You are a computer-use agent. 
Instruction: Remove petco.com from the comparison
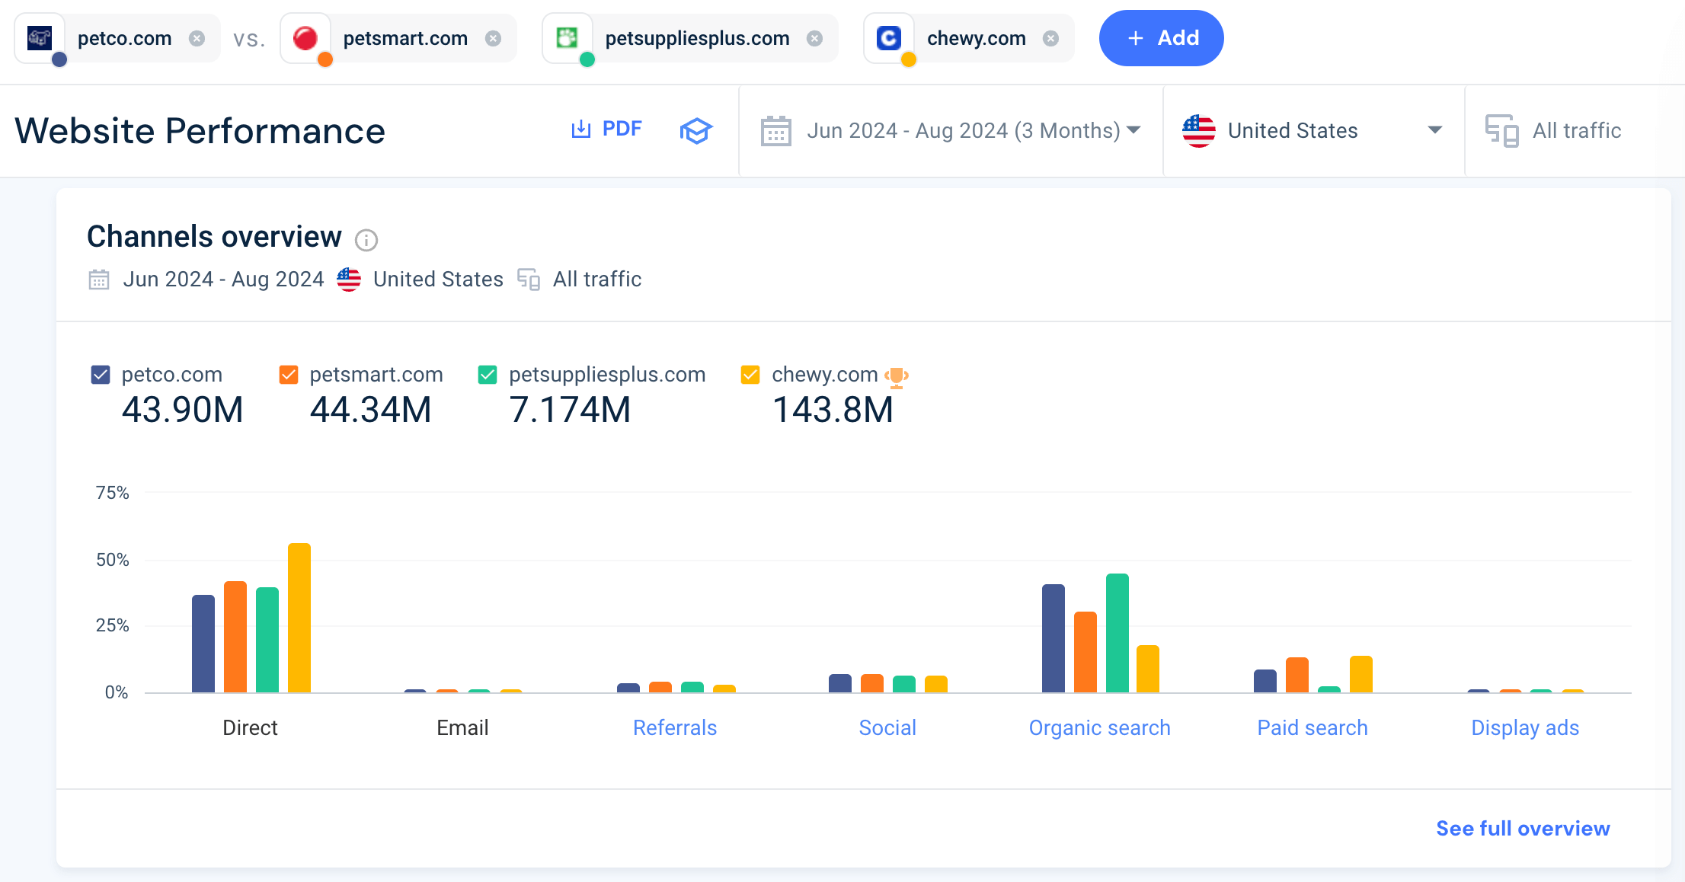(197, 38)
